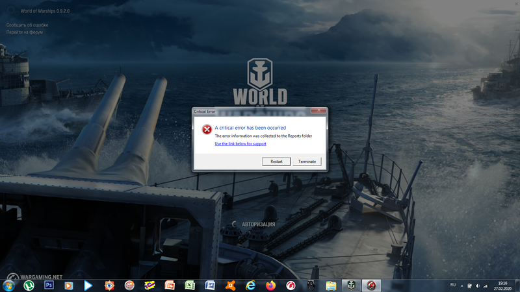Click 'The error information was collected' message text

pyautogui.click(x=263, y=136)
